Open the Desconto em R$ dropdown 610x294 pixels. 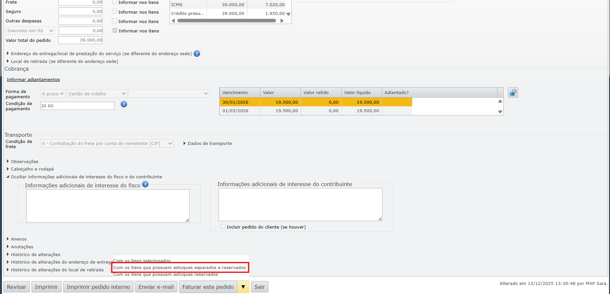(x=30, y=31)
